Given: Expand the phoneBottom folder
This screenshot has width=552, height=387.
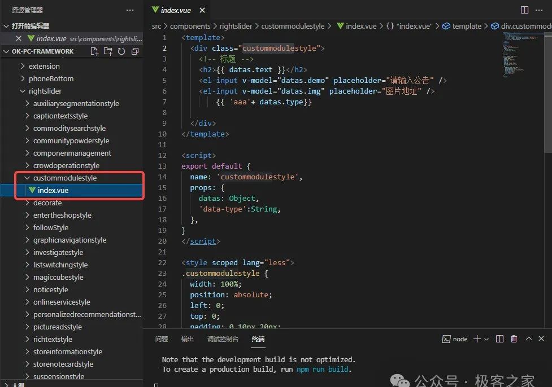Looking at the screenshot, I should pyautogui.click(x=23, y=78).
